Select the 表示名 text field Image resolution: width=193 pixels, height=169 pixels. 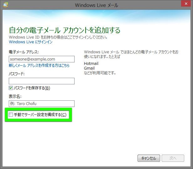pyautogui.click(x=42, y=103)
